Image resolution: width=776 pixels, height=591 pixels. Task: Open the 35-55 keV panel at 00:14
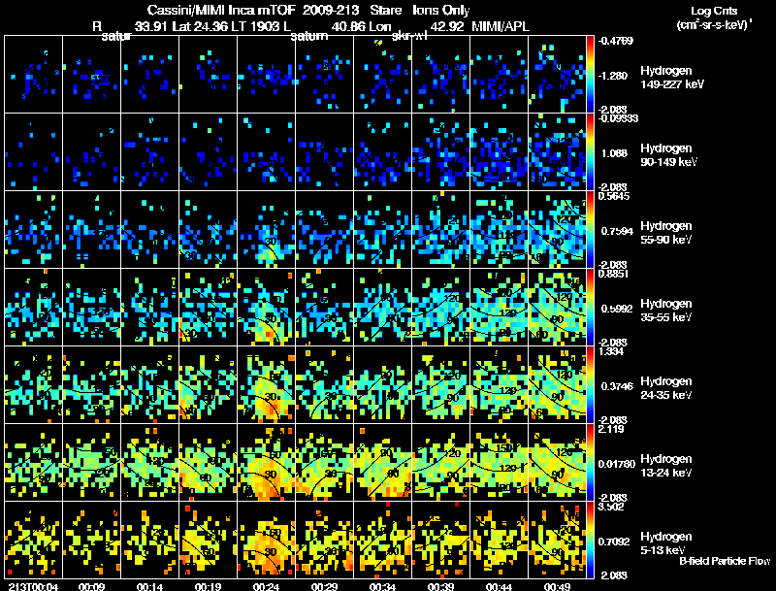pos(149,307)
